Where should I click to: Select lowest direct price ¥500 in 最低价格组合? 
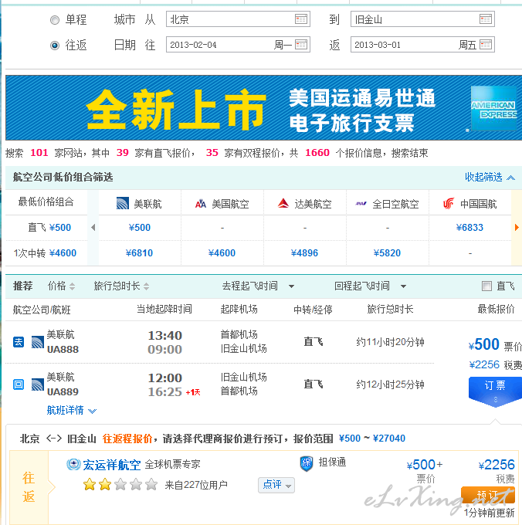(x=60, y=228)
